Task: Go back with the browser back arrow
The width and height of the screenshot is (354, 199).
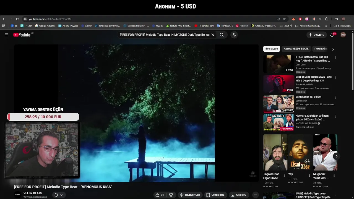Action: pyautogui.click(x=4, y=19)
